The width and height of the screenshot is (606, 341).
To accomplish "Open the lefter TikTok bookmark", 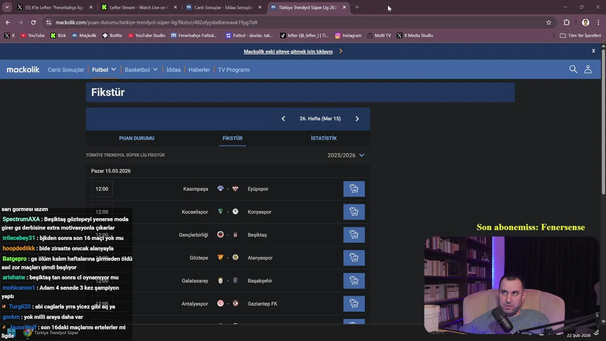I will tap(304, 36).
